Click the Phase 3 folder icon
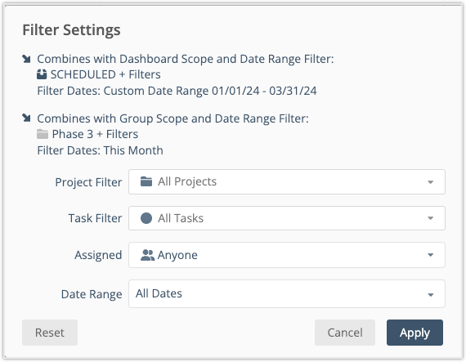Viewport: 466px width, 362px height. pos(43,134)
